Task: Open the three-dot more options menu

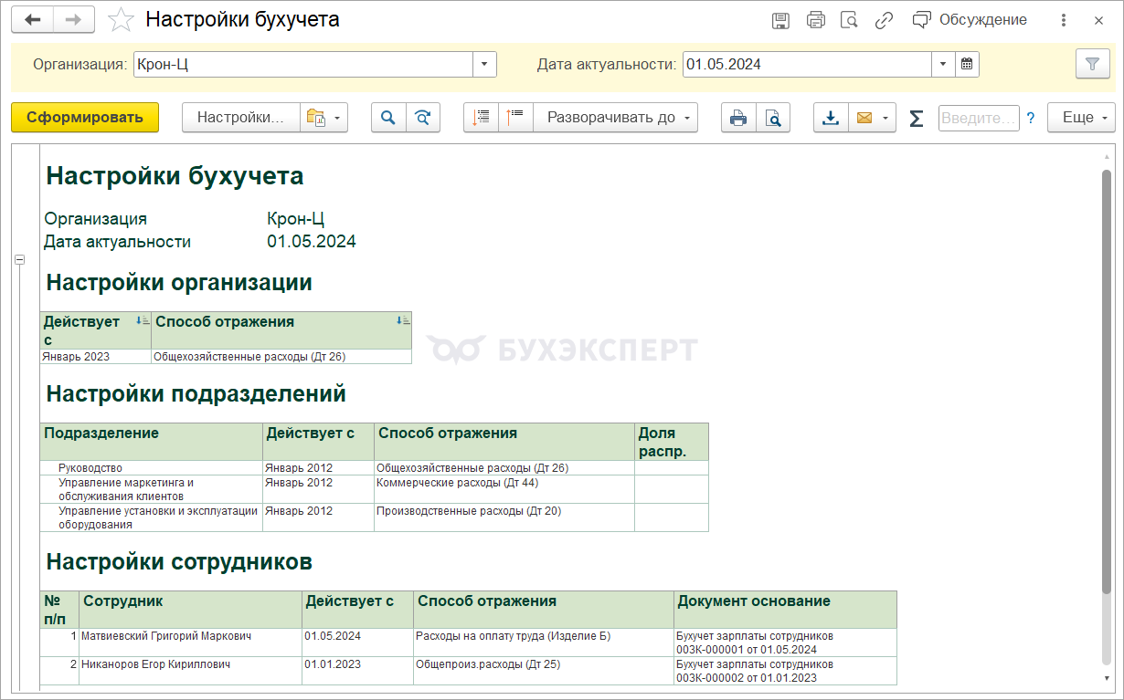Action: [1063, 20]
